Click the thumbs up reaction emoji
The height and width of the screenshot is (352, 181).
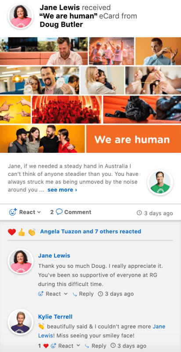(22, 232)
